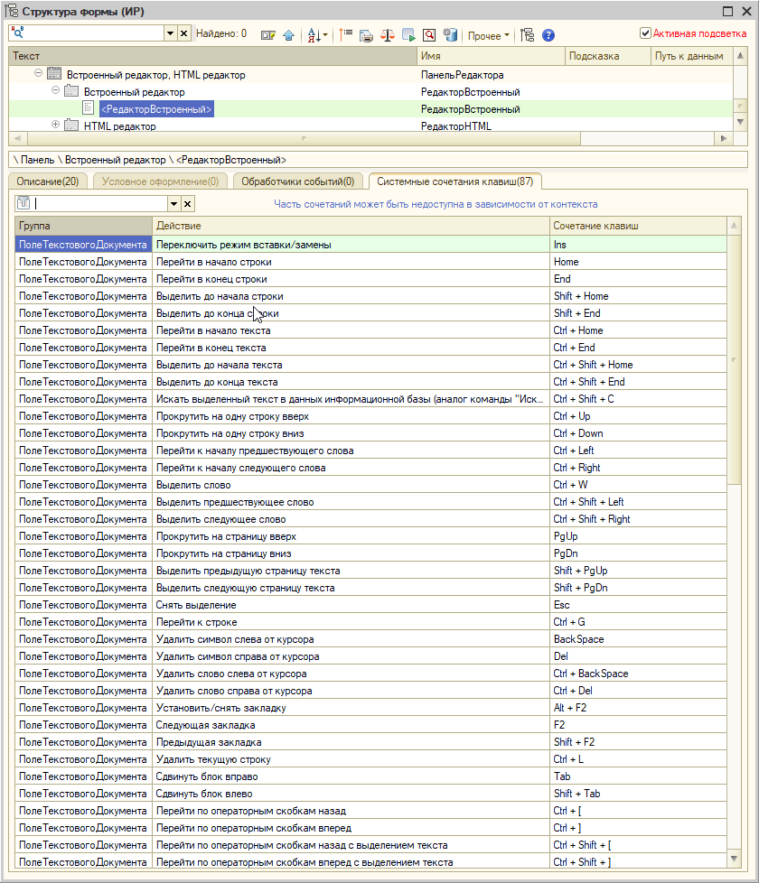This screenshot has width=759, height=883.
Task: Select the HTML редактор tree row
Action: coord(370,125)
